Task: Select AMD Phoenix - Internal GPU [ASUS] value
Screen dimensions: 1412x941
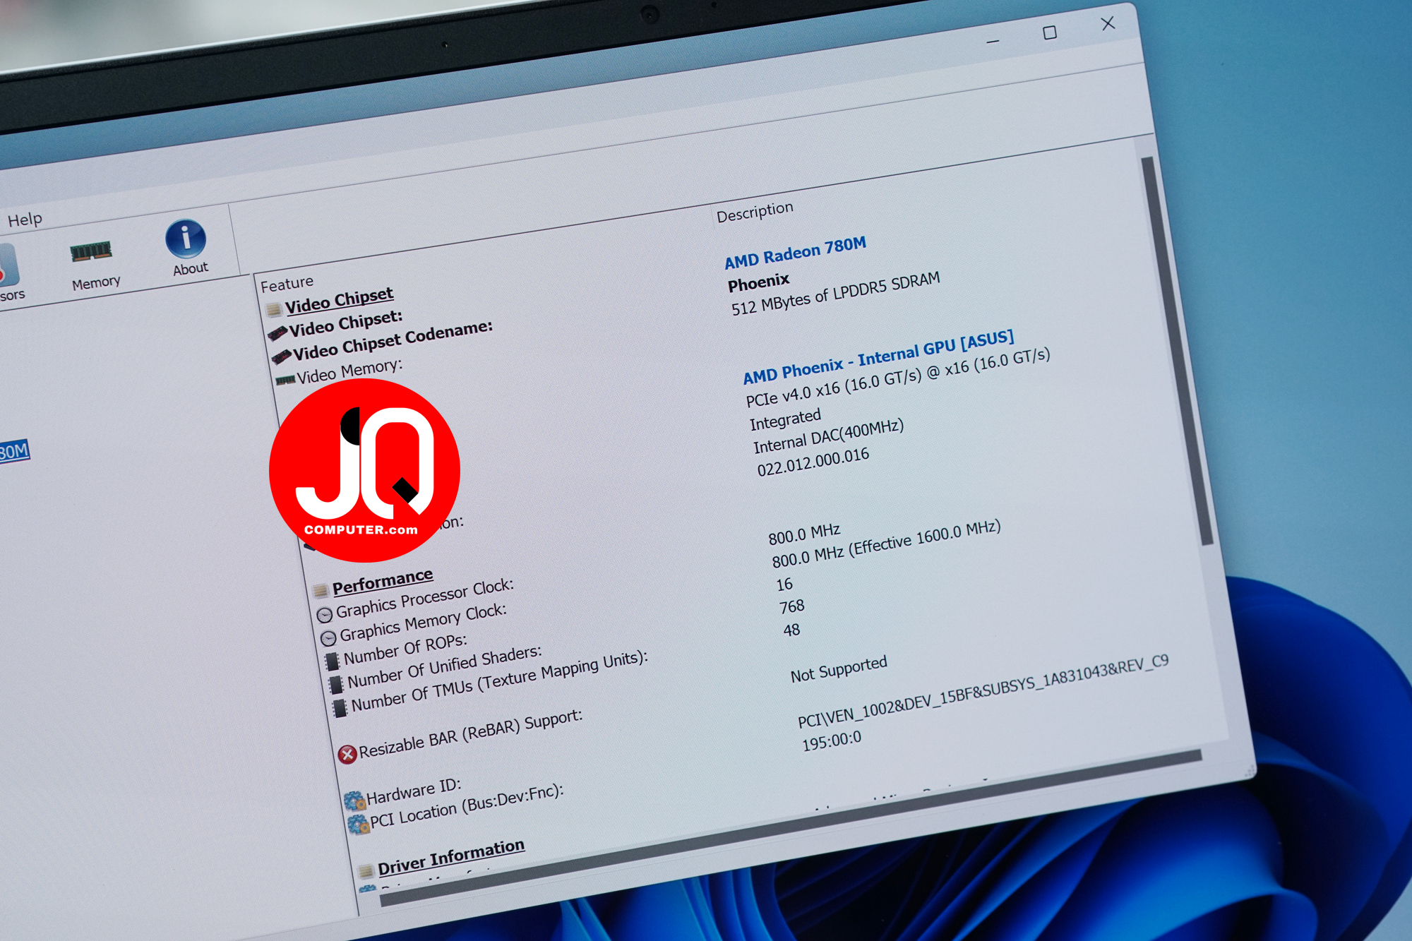Action: (x=878, y=356)
